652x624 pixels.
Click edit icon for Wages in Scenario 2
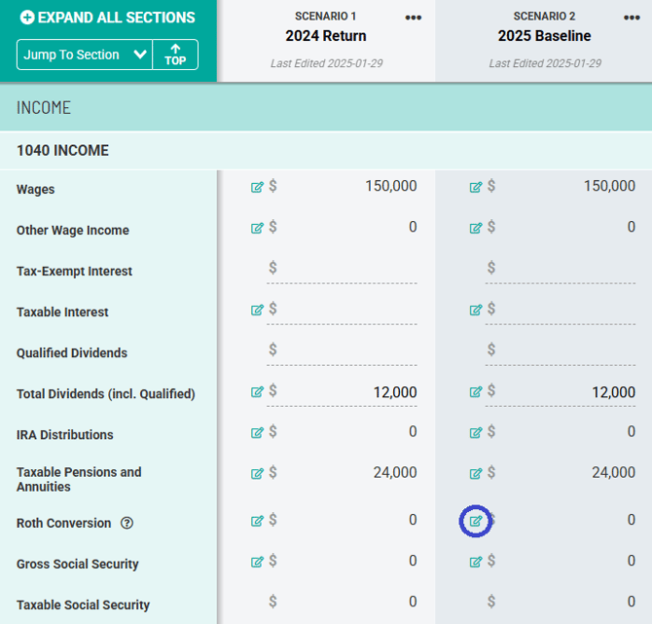[x=476, y=187]
